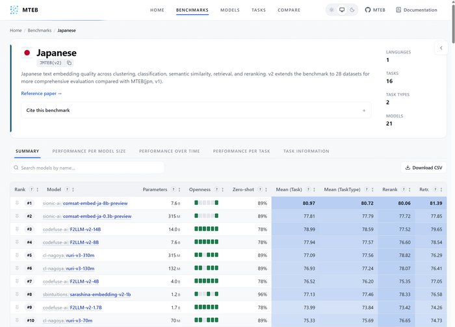Show help for the Rerank column

tap(404, 189)
